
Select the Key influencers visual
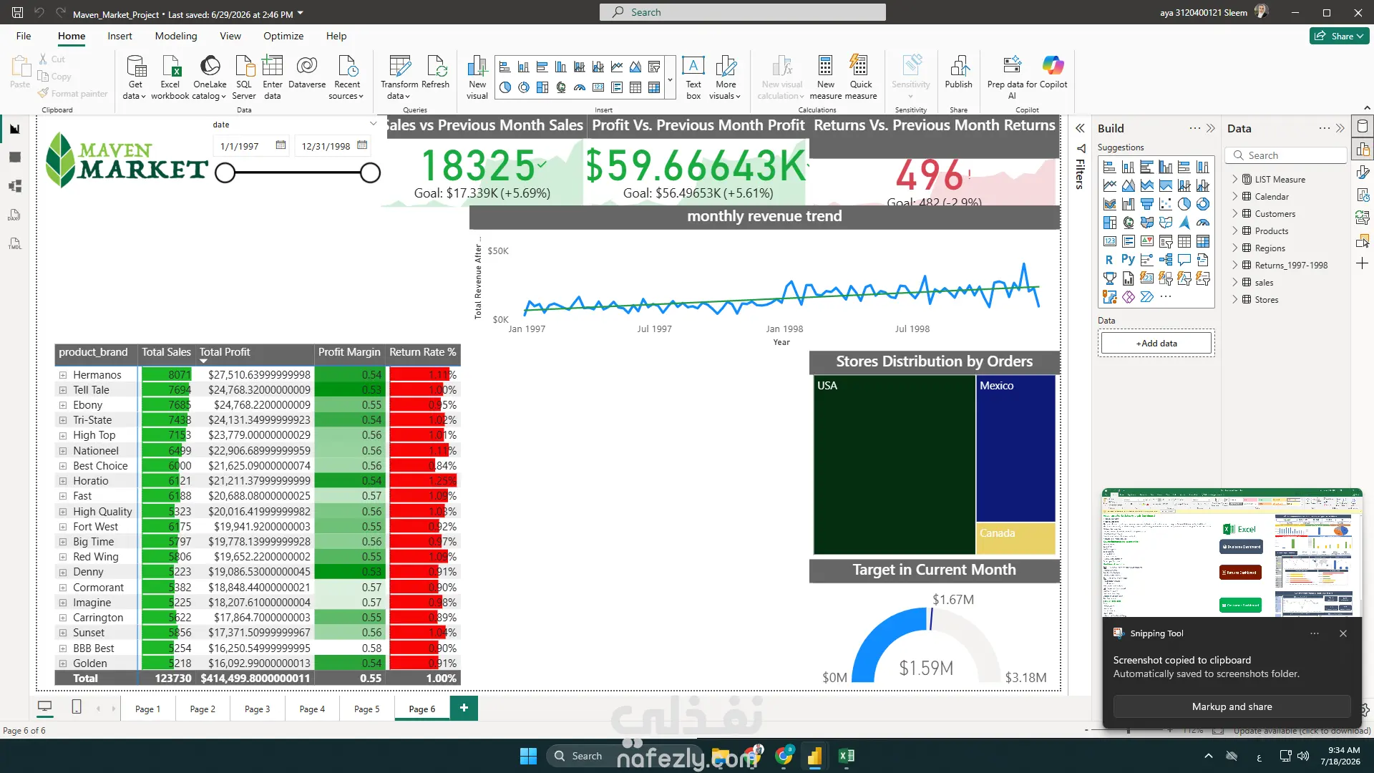(x=1147, y=260)
